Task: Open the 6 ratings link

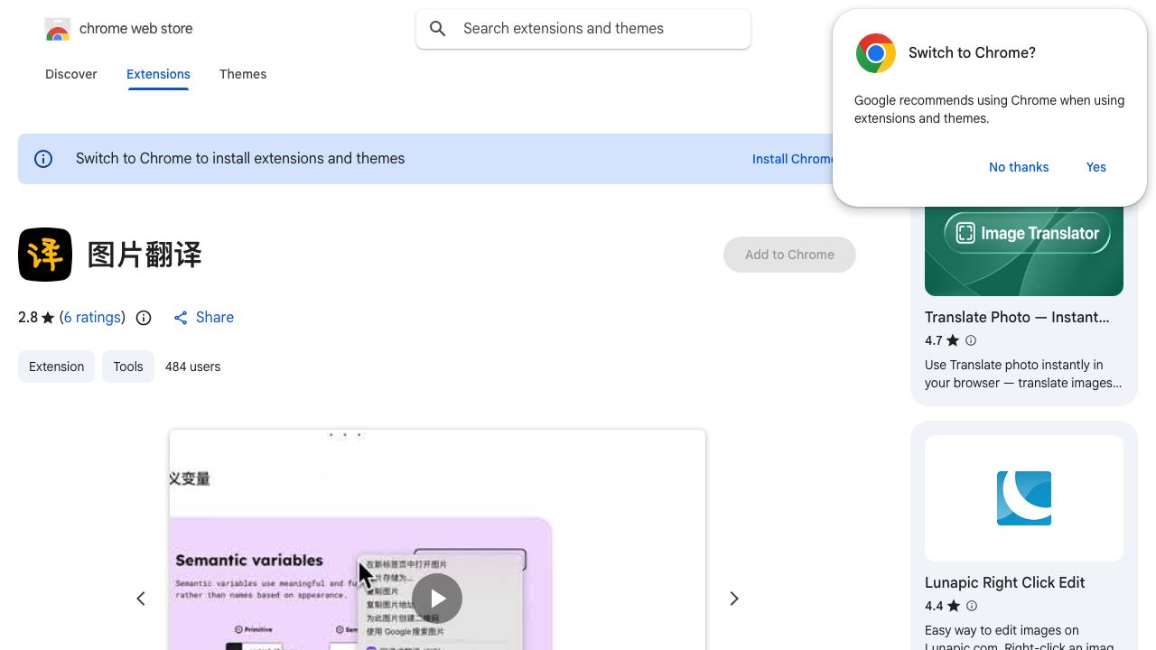Action: [92, 318]
